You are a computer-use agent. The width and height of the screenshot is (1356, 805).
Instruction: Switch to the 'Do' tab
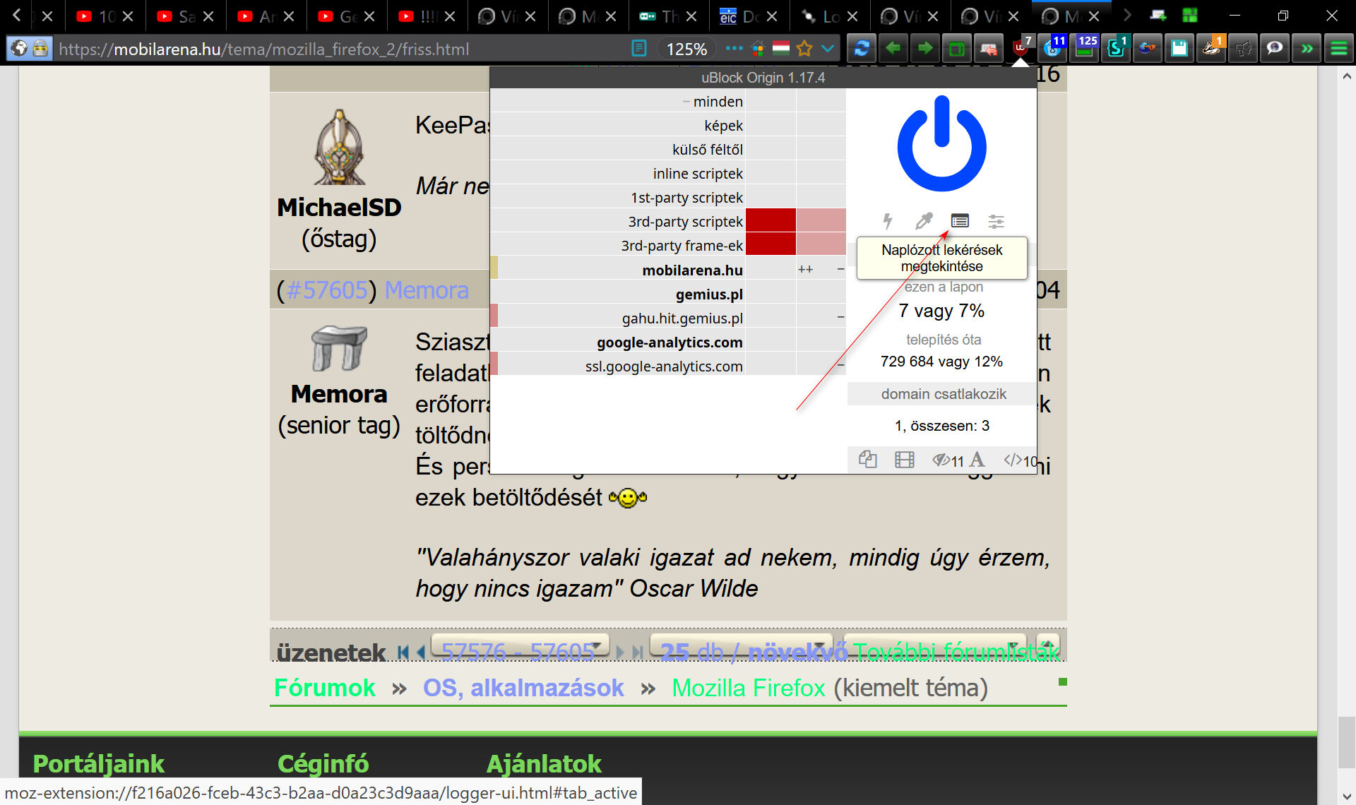(x=749, y=16)
